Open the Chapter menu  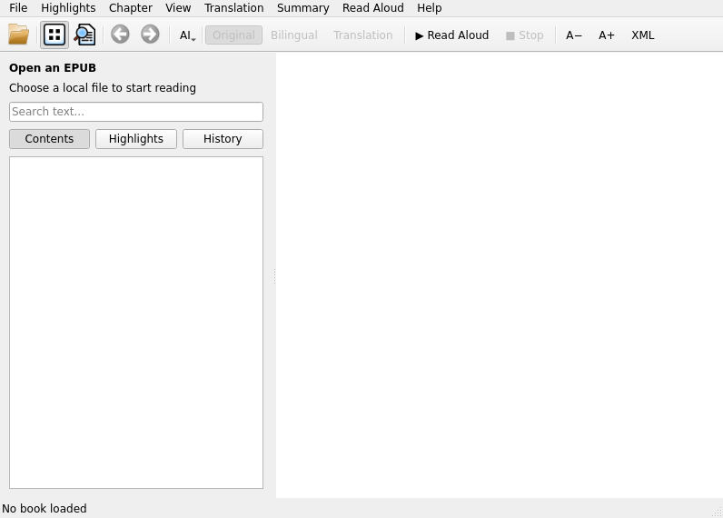pyautogui.click(x=131, y=8)
